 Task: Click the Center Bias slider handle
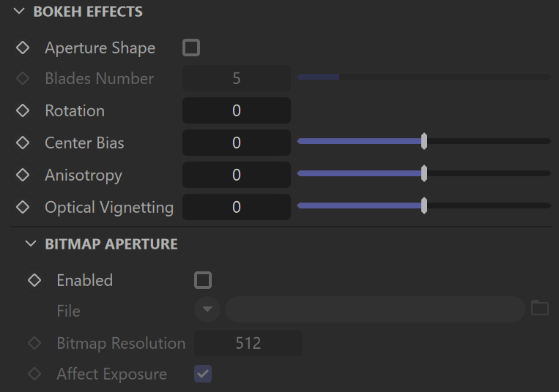point(424,142)
